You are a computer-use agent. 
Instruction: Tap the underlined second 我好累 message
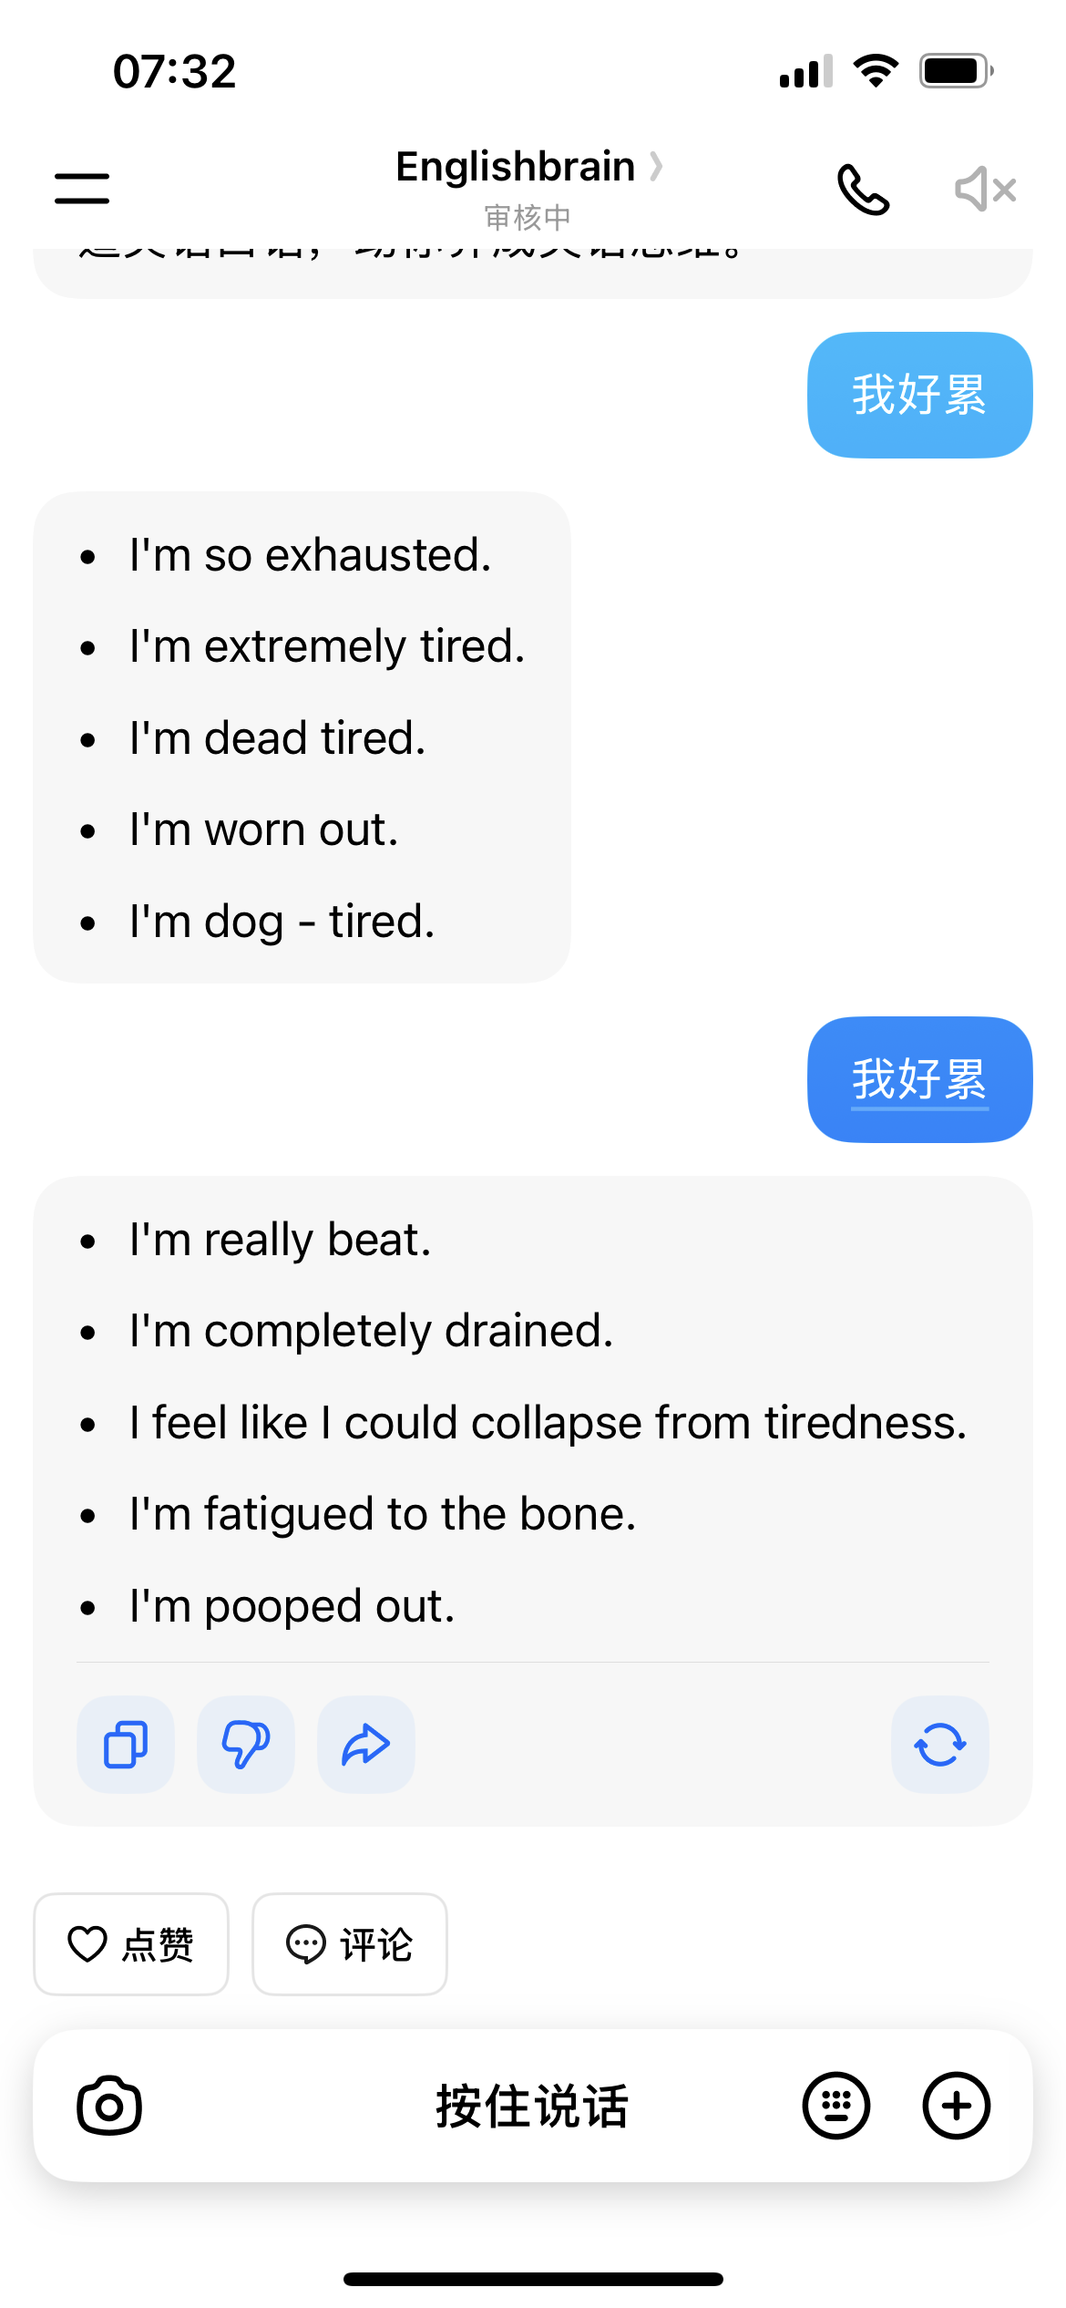point(919,1079)
